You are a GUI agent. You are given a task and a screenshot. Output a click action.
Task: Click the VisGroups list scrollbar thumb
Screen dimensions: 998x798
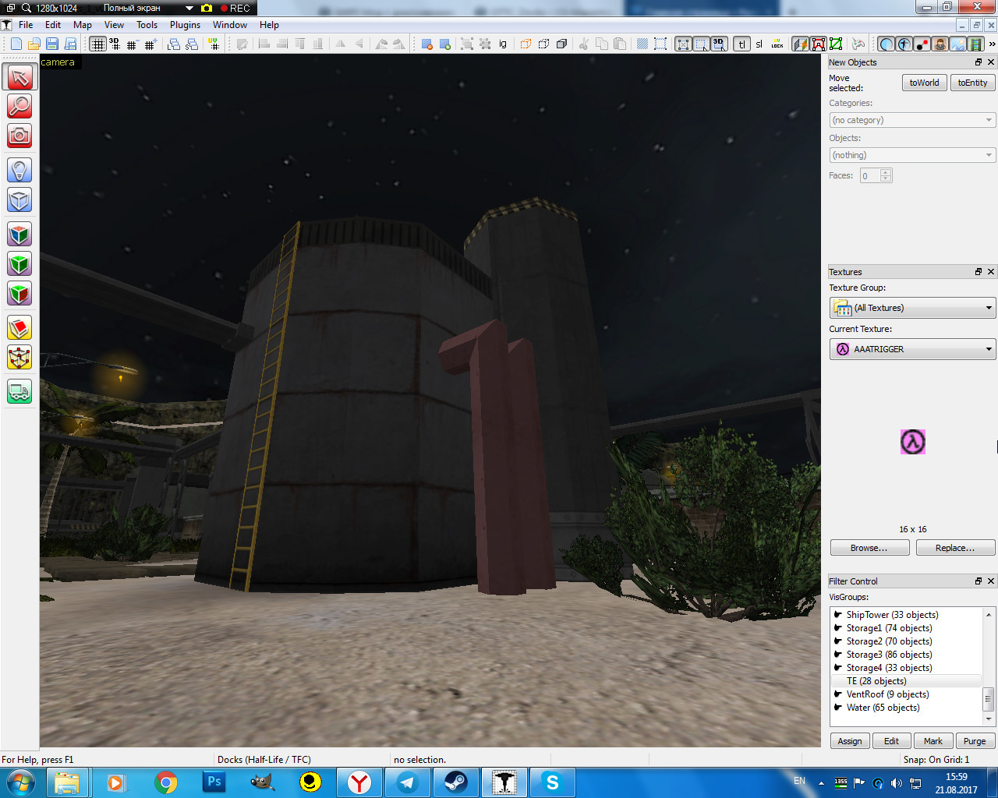tap(989, 698)
